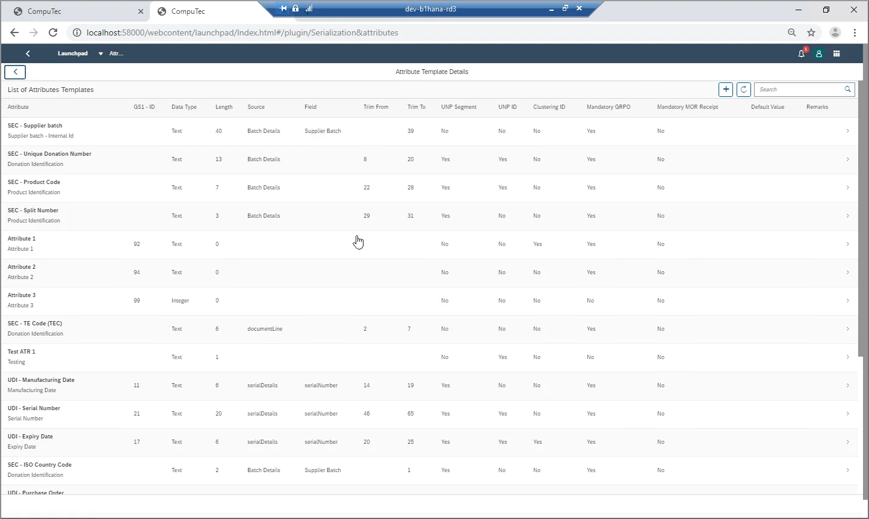
Task: Click browser back arrow
Action: (14, 32)
